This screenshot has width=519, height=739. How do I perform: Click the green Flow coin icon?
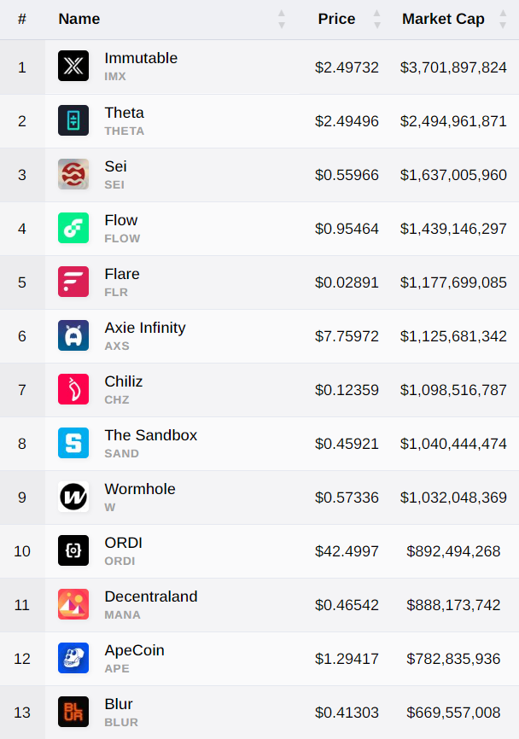73,228
